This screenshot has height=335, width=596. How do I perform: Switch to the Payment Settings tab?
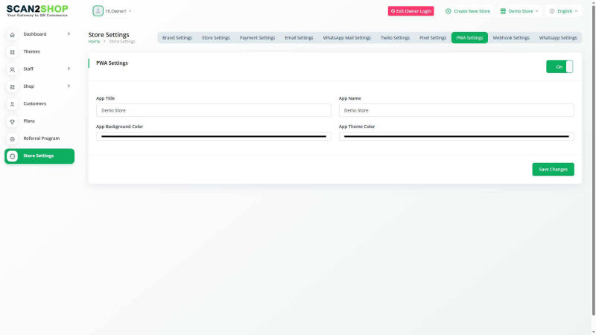click(x=257, y=38)
